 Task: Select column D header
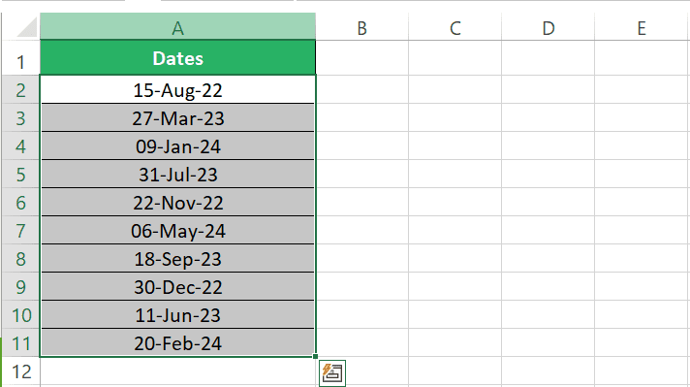548,27
